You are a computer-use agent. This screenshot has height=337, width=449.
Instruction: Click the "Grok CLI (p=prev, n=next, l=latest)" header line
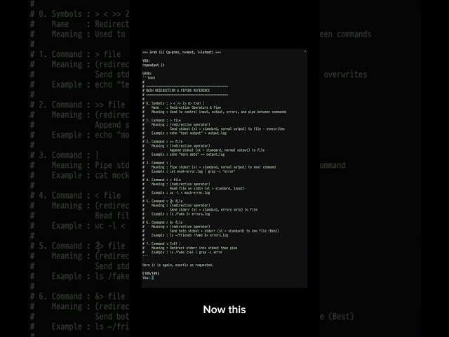(x=182, y=52)
